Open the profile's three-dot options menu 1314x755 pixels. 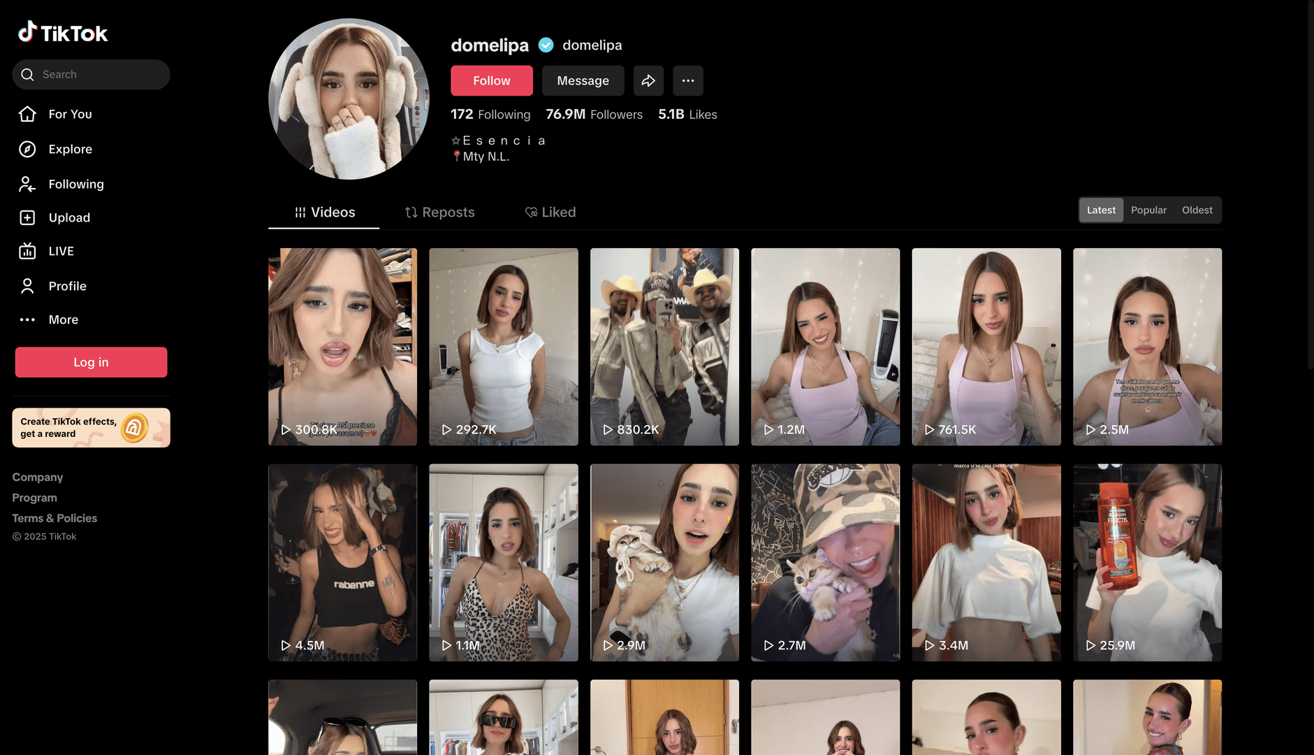(x=687, y=80)
